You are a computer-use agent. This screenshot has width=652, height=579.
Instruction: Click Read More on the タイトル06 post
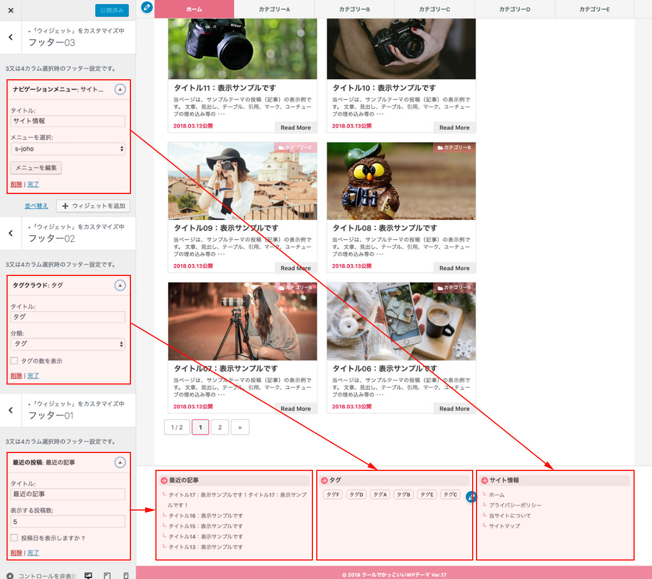(454, 408)
